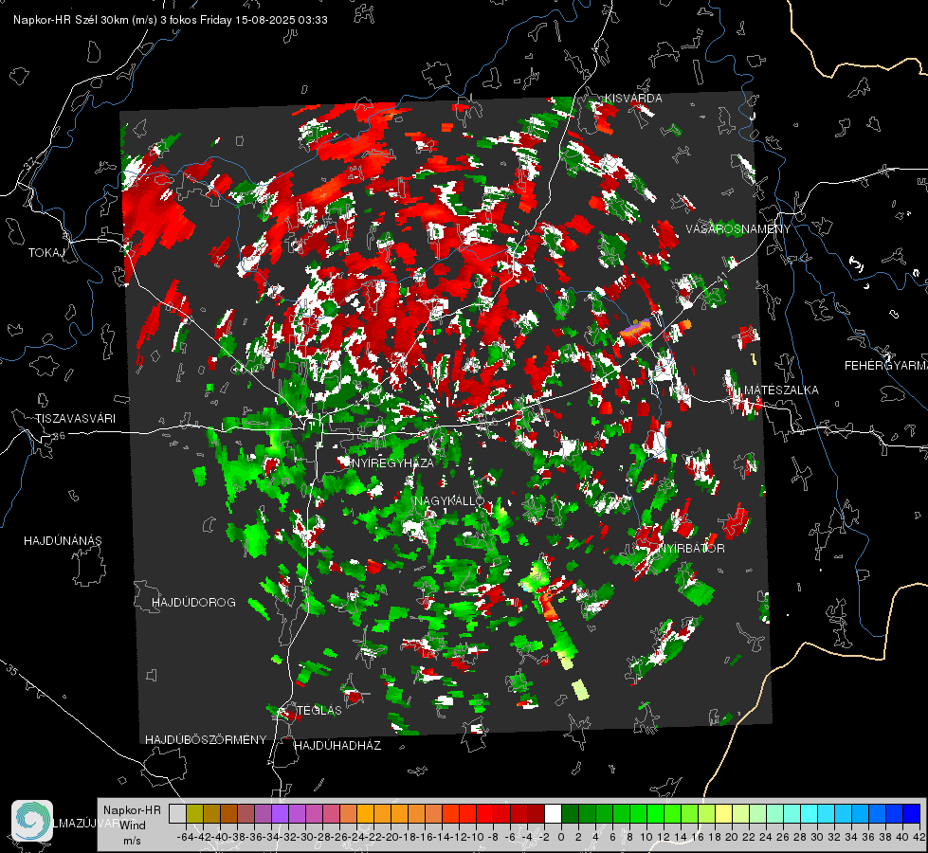
Task: Pick the light gray first legend swatch
Action: click(x=177, y=814)
